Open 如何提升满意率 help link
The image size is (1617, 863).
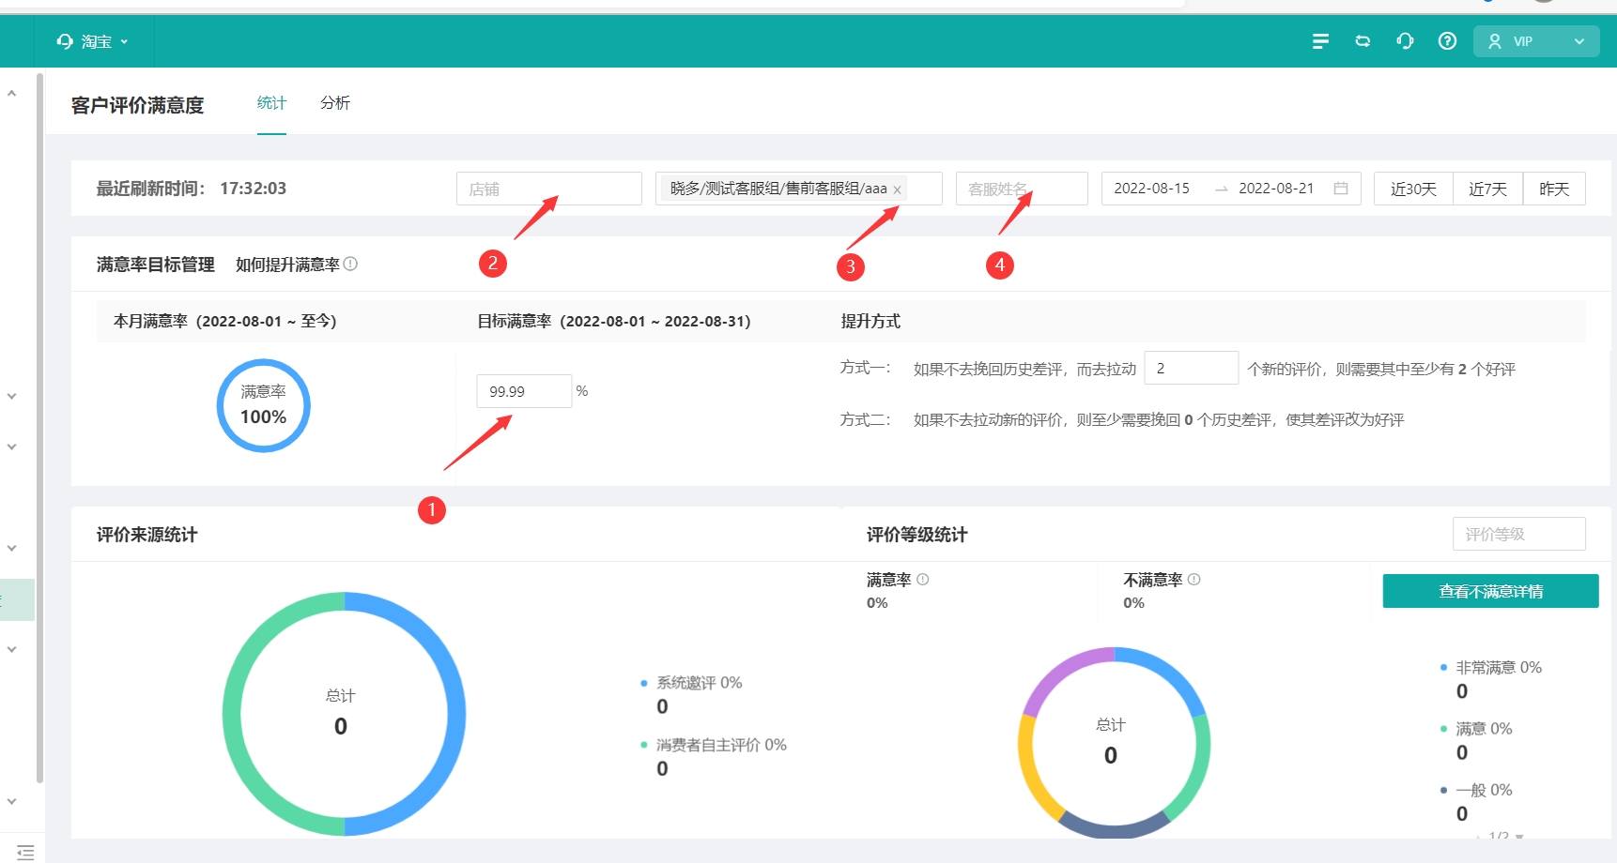click(x=288, y=265)
